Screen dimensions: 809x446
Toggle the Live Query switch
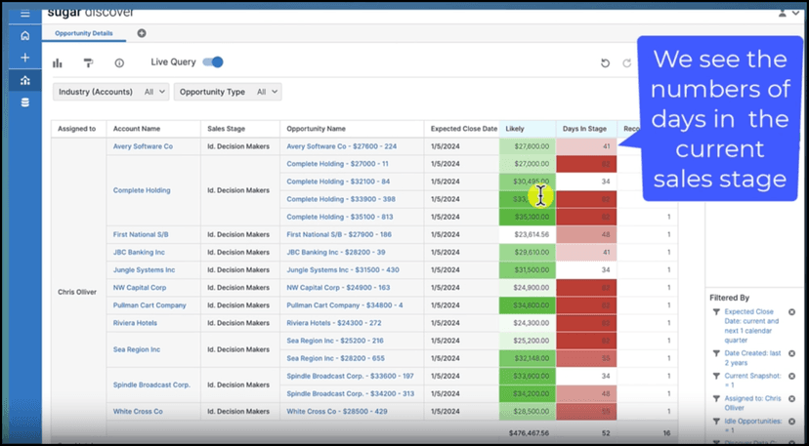[212, 62]
